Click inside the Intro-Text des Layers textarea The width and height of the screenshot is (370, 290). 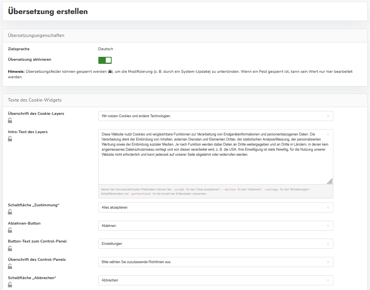(x=211, y=167)
